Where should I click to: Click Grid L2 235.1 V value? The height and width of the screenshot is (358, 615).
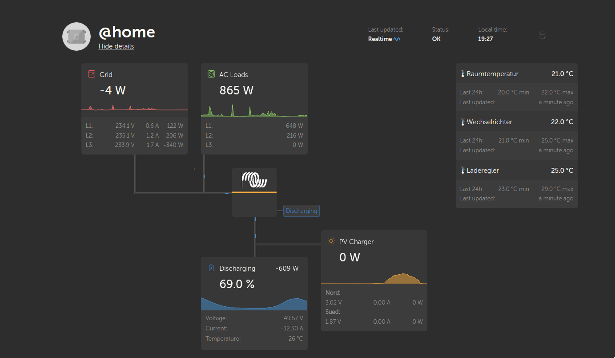(125, 135)
